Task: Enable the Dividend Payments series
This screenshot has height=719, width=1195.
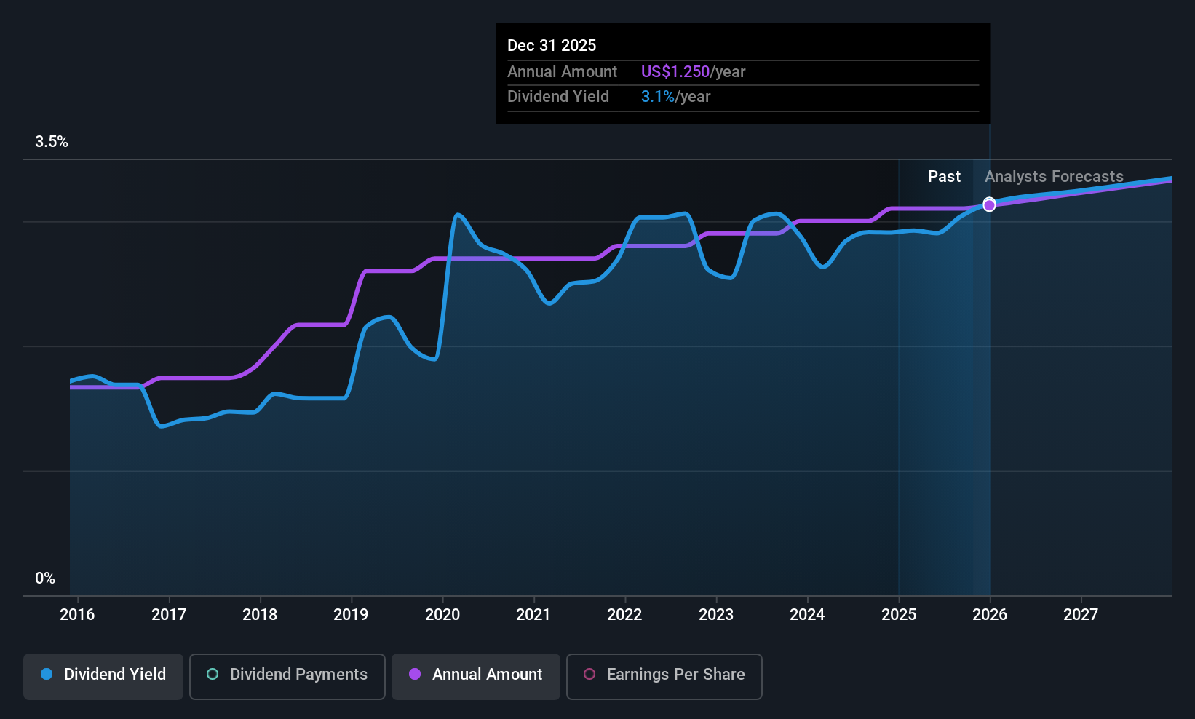Action: click(x=287, y=676)
